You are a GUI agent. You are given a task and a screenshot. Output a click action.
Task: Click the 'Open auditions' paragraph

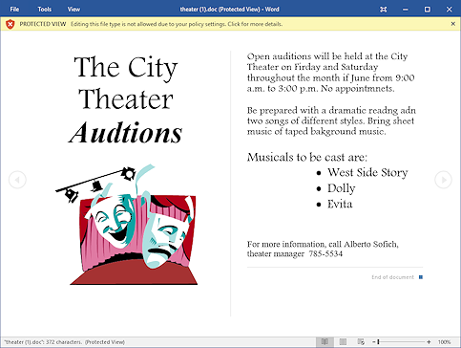coord(330,73)
